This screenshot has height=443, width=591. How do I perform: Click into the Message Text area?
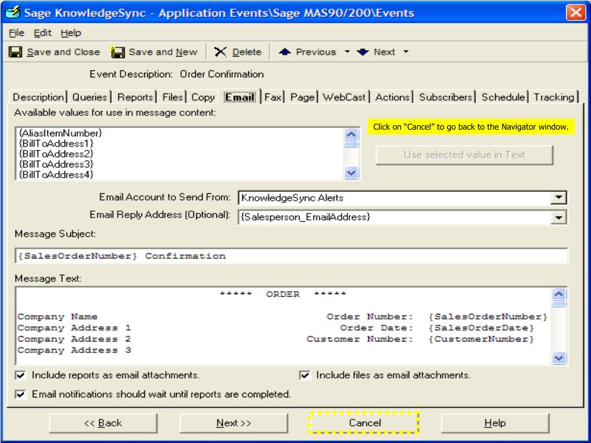tap(283, 326)
